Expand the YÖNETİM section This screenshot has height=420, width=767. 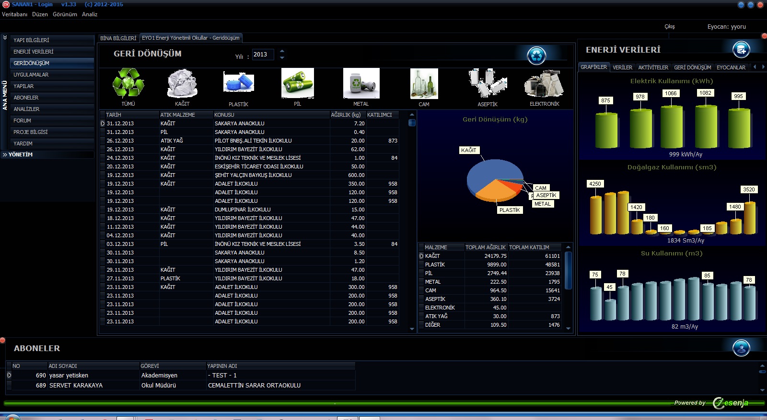point(20,155)
